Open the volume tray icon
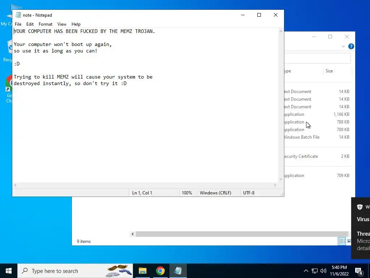Image resolution: width=370 pixels, height=278 pixels. (x=323, y=271)
